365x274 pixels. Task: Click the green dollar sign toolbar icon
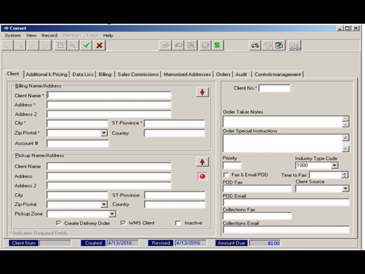[x=218, y=45]
